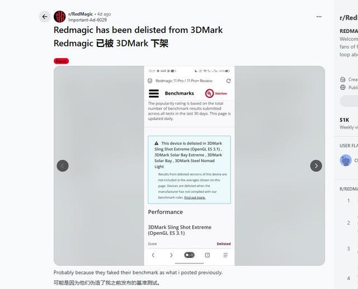Click the UL Solutions logo
Screen dimensions: 358x289
[216, 93]
